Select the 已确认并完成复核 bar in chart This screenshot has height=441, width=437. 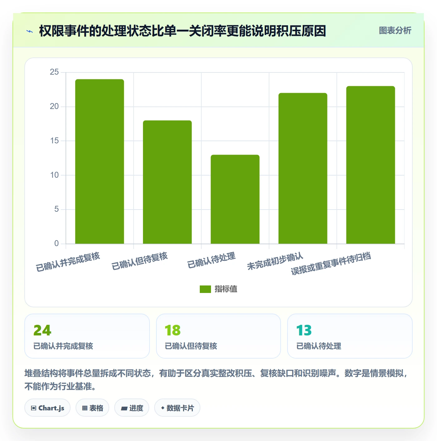pyautogui.click(x=100, y=161)
